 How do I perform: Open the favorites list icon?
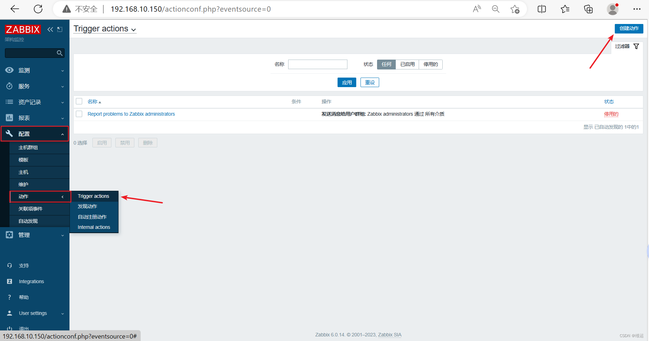click(x=565, y=9)
